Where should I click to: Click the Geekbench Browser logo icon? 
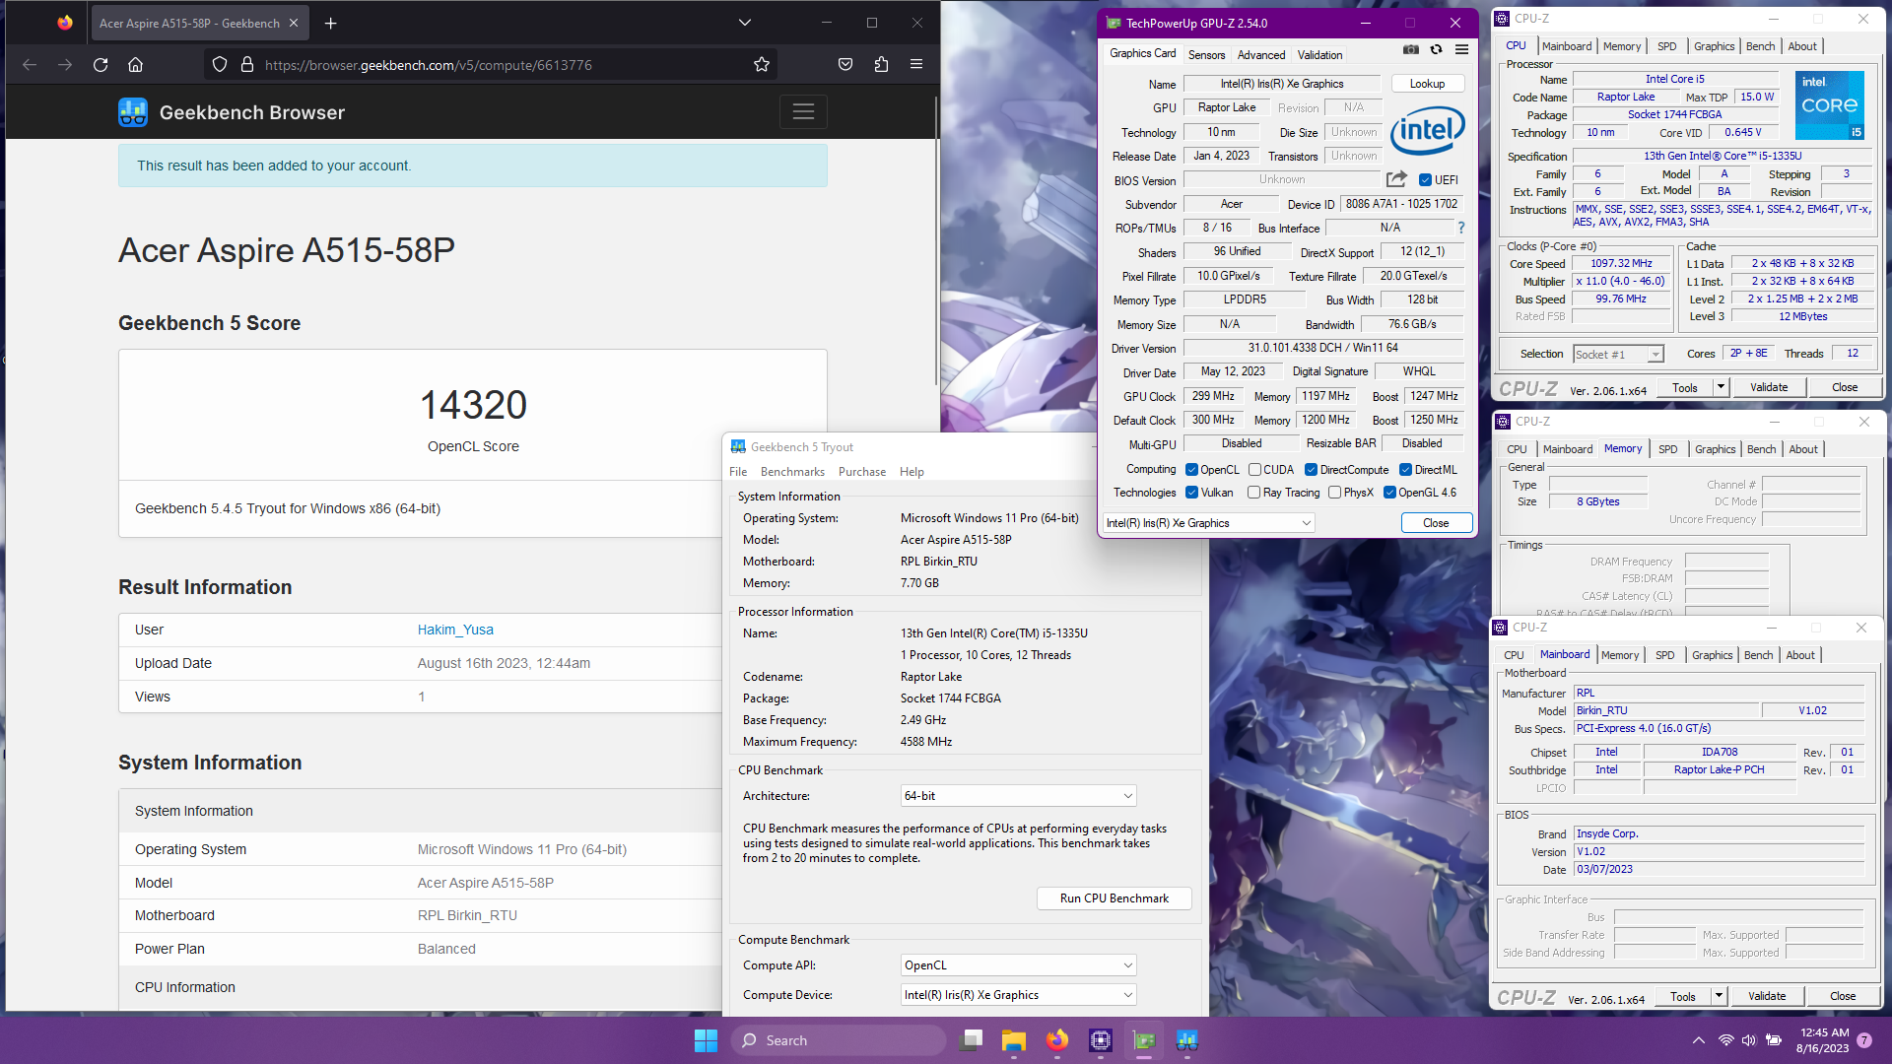click(x=133, y=112)
